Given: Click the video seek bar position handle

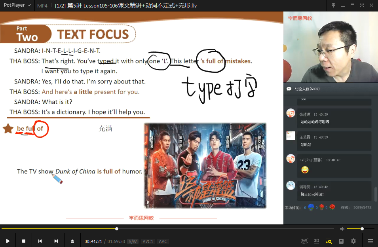Looking at the screenshot, I should 117,229.
